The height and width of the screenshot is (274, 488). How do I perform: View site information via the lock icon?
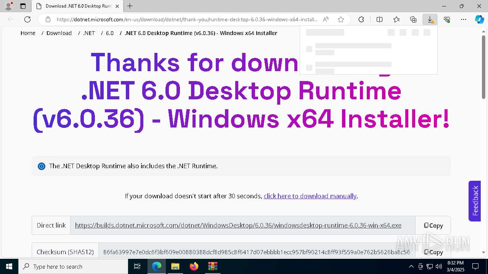(x=48, y=19)
